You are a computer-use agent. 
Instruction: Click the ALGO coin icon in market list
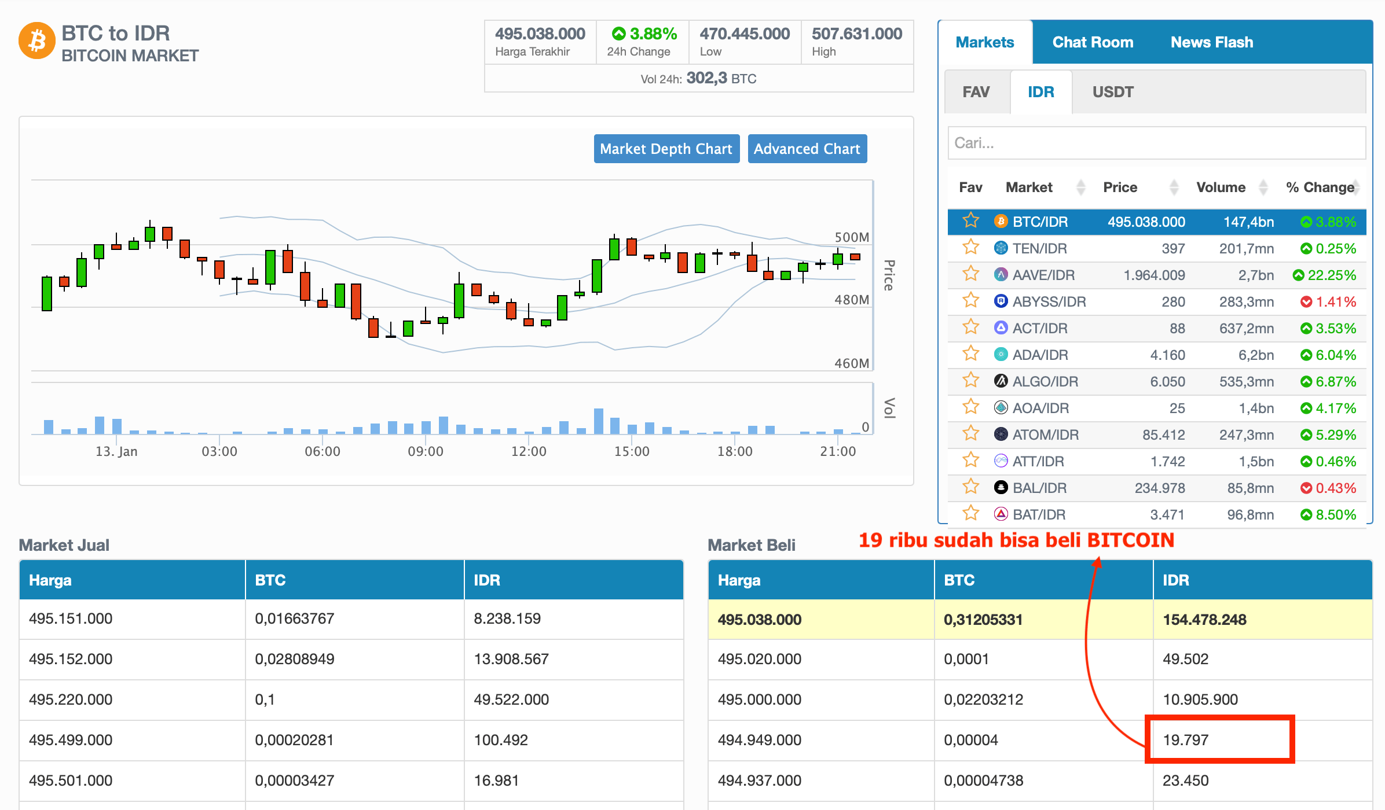(1001, 381)
